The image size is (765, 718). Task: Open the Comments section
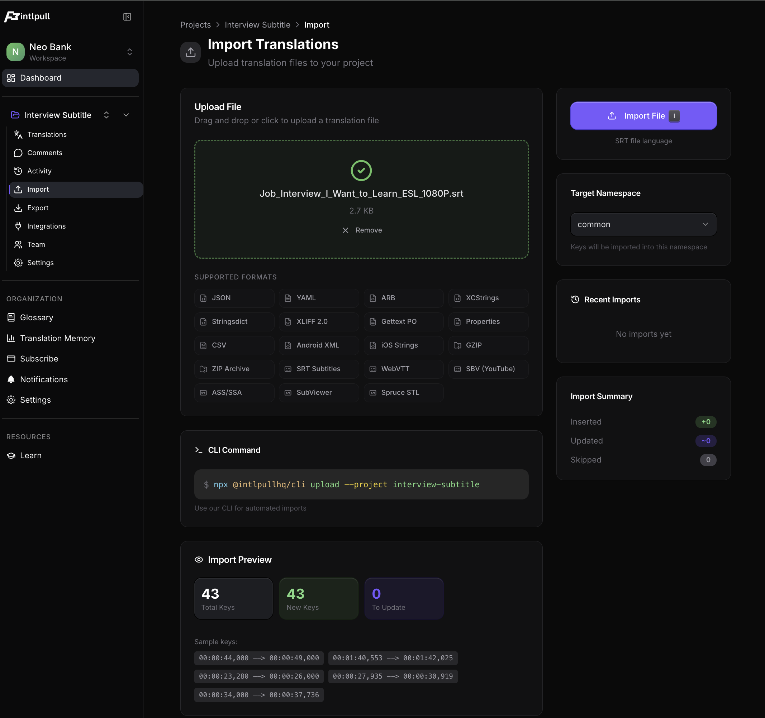(45, 153)
